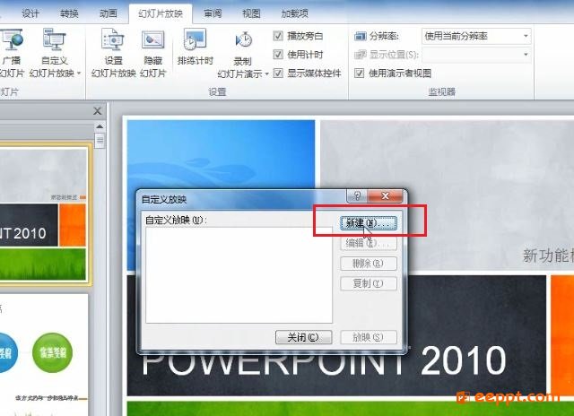Click the 广播幻灯片 broadcast icon

tap(12, 39)
